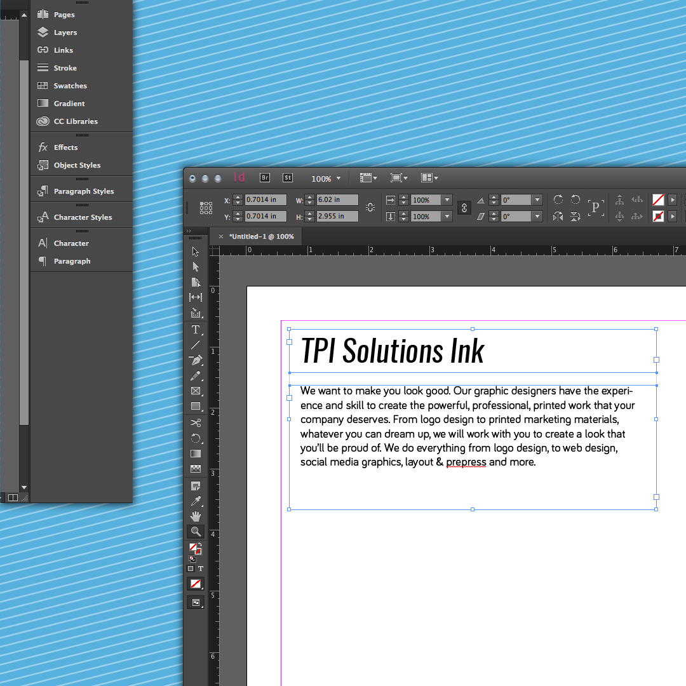Toggle formatting affects text T button

200,568
